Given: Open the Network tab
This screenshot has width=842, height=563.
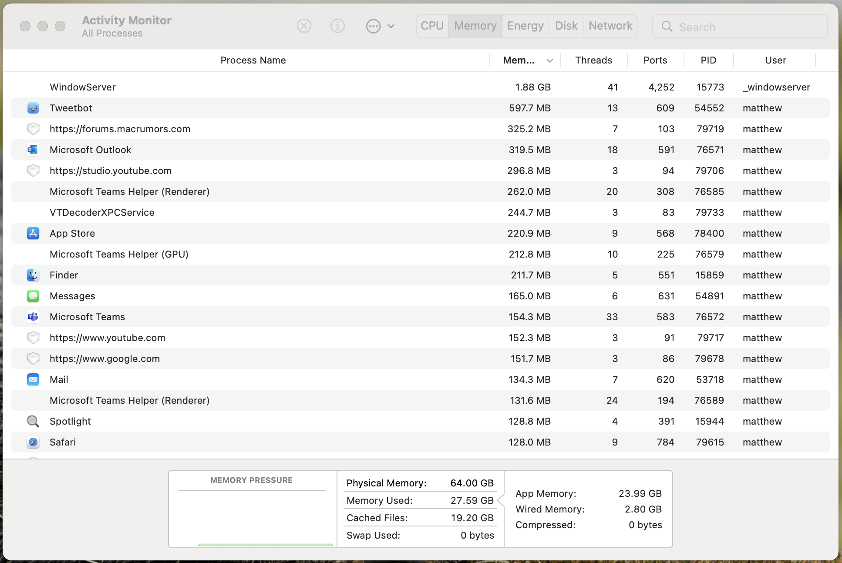Looking at the screenshot, I should [610, 26].
